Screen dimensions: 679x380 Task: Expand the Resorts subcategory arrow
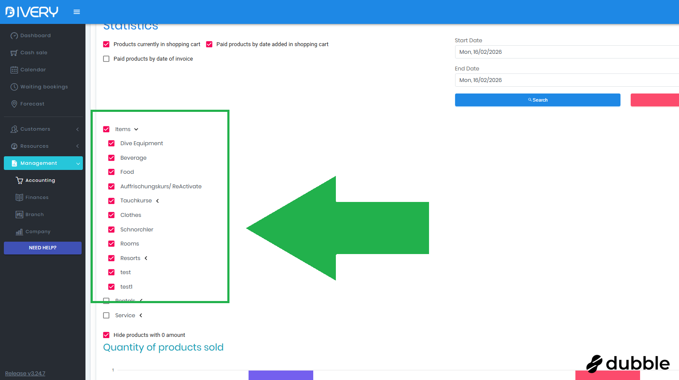pos(146,258)
